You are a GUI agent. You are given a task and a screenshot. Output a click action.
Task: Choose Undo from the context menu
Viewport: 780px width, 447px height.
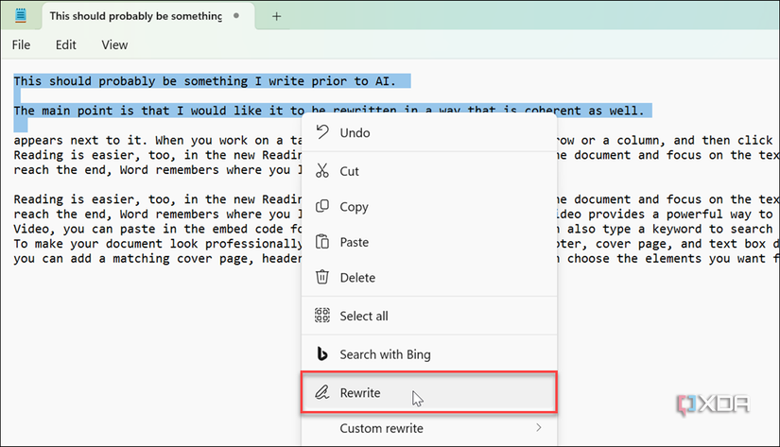tap(429, 132)
